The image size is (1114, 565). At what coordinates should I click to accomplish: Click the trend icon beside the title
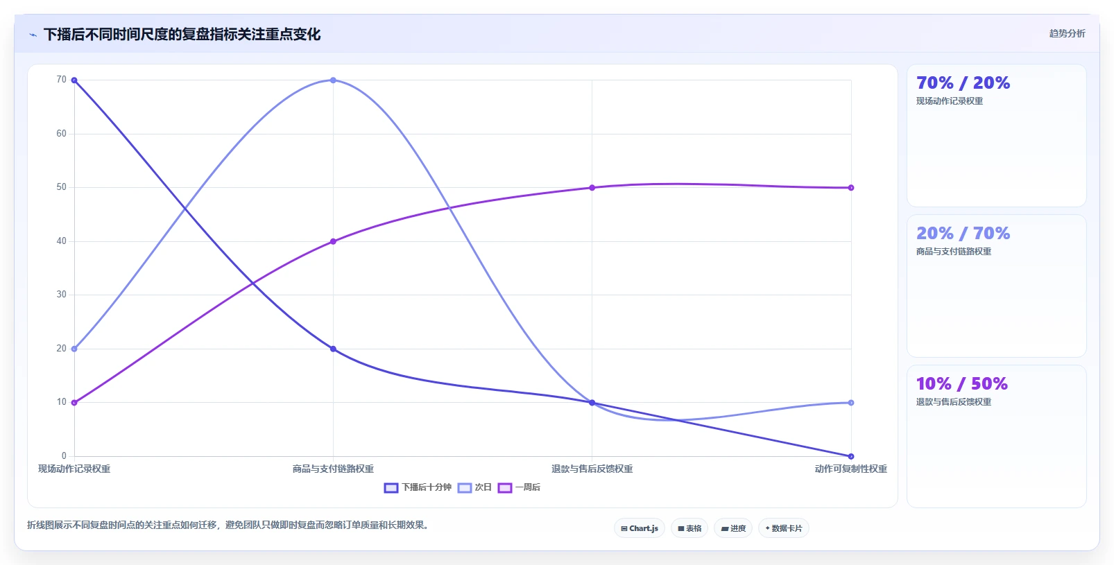tap(33, 35)
